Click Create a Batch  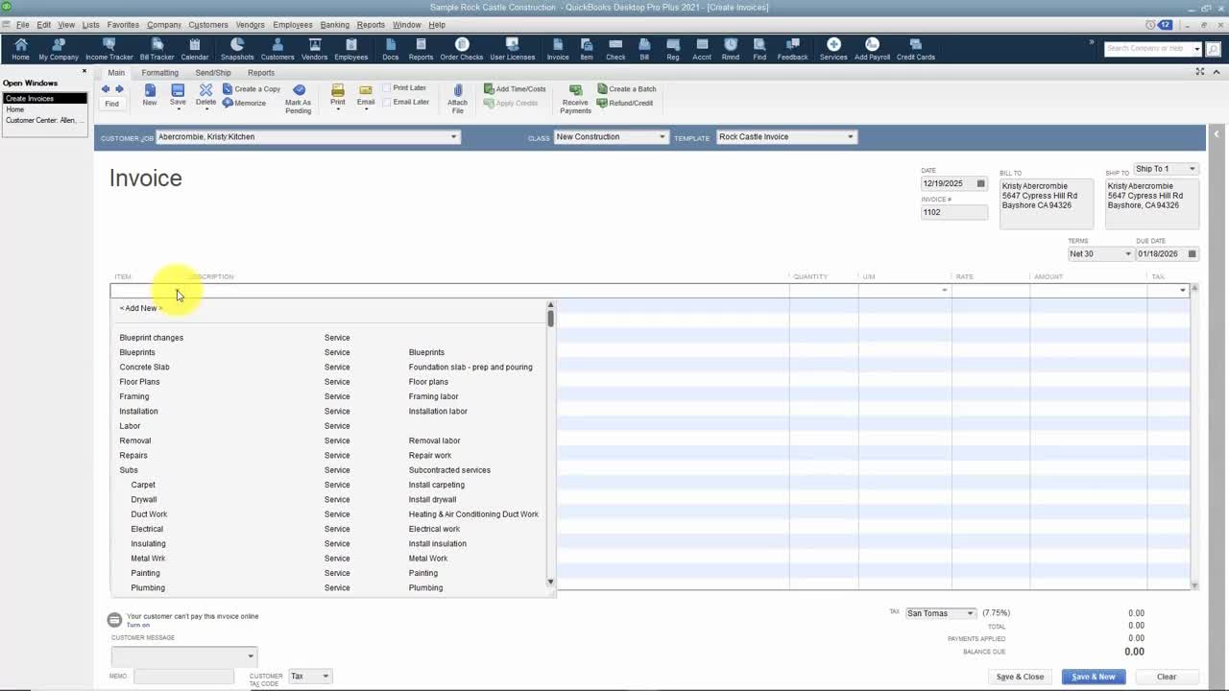627,89
